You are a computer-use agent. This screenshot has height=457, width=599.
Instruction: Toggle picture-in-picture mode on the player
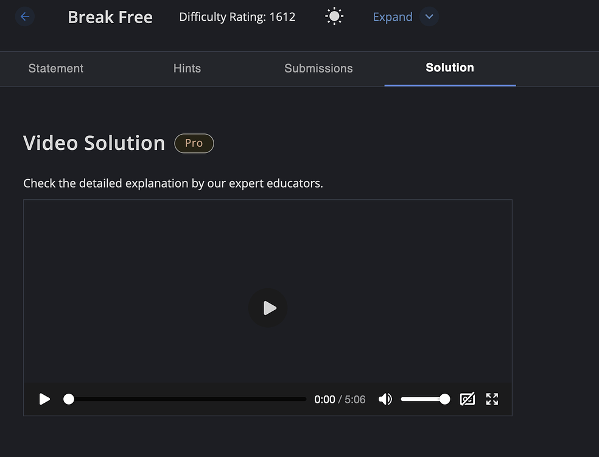click(x=468, y=399)
